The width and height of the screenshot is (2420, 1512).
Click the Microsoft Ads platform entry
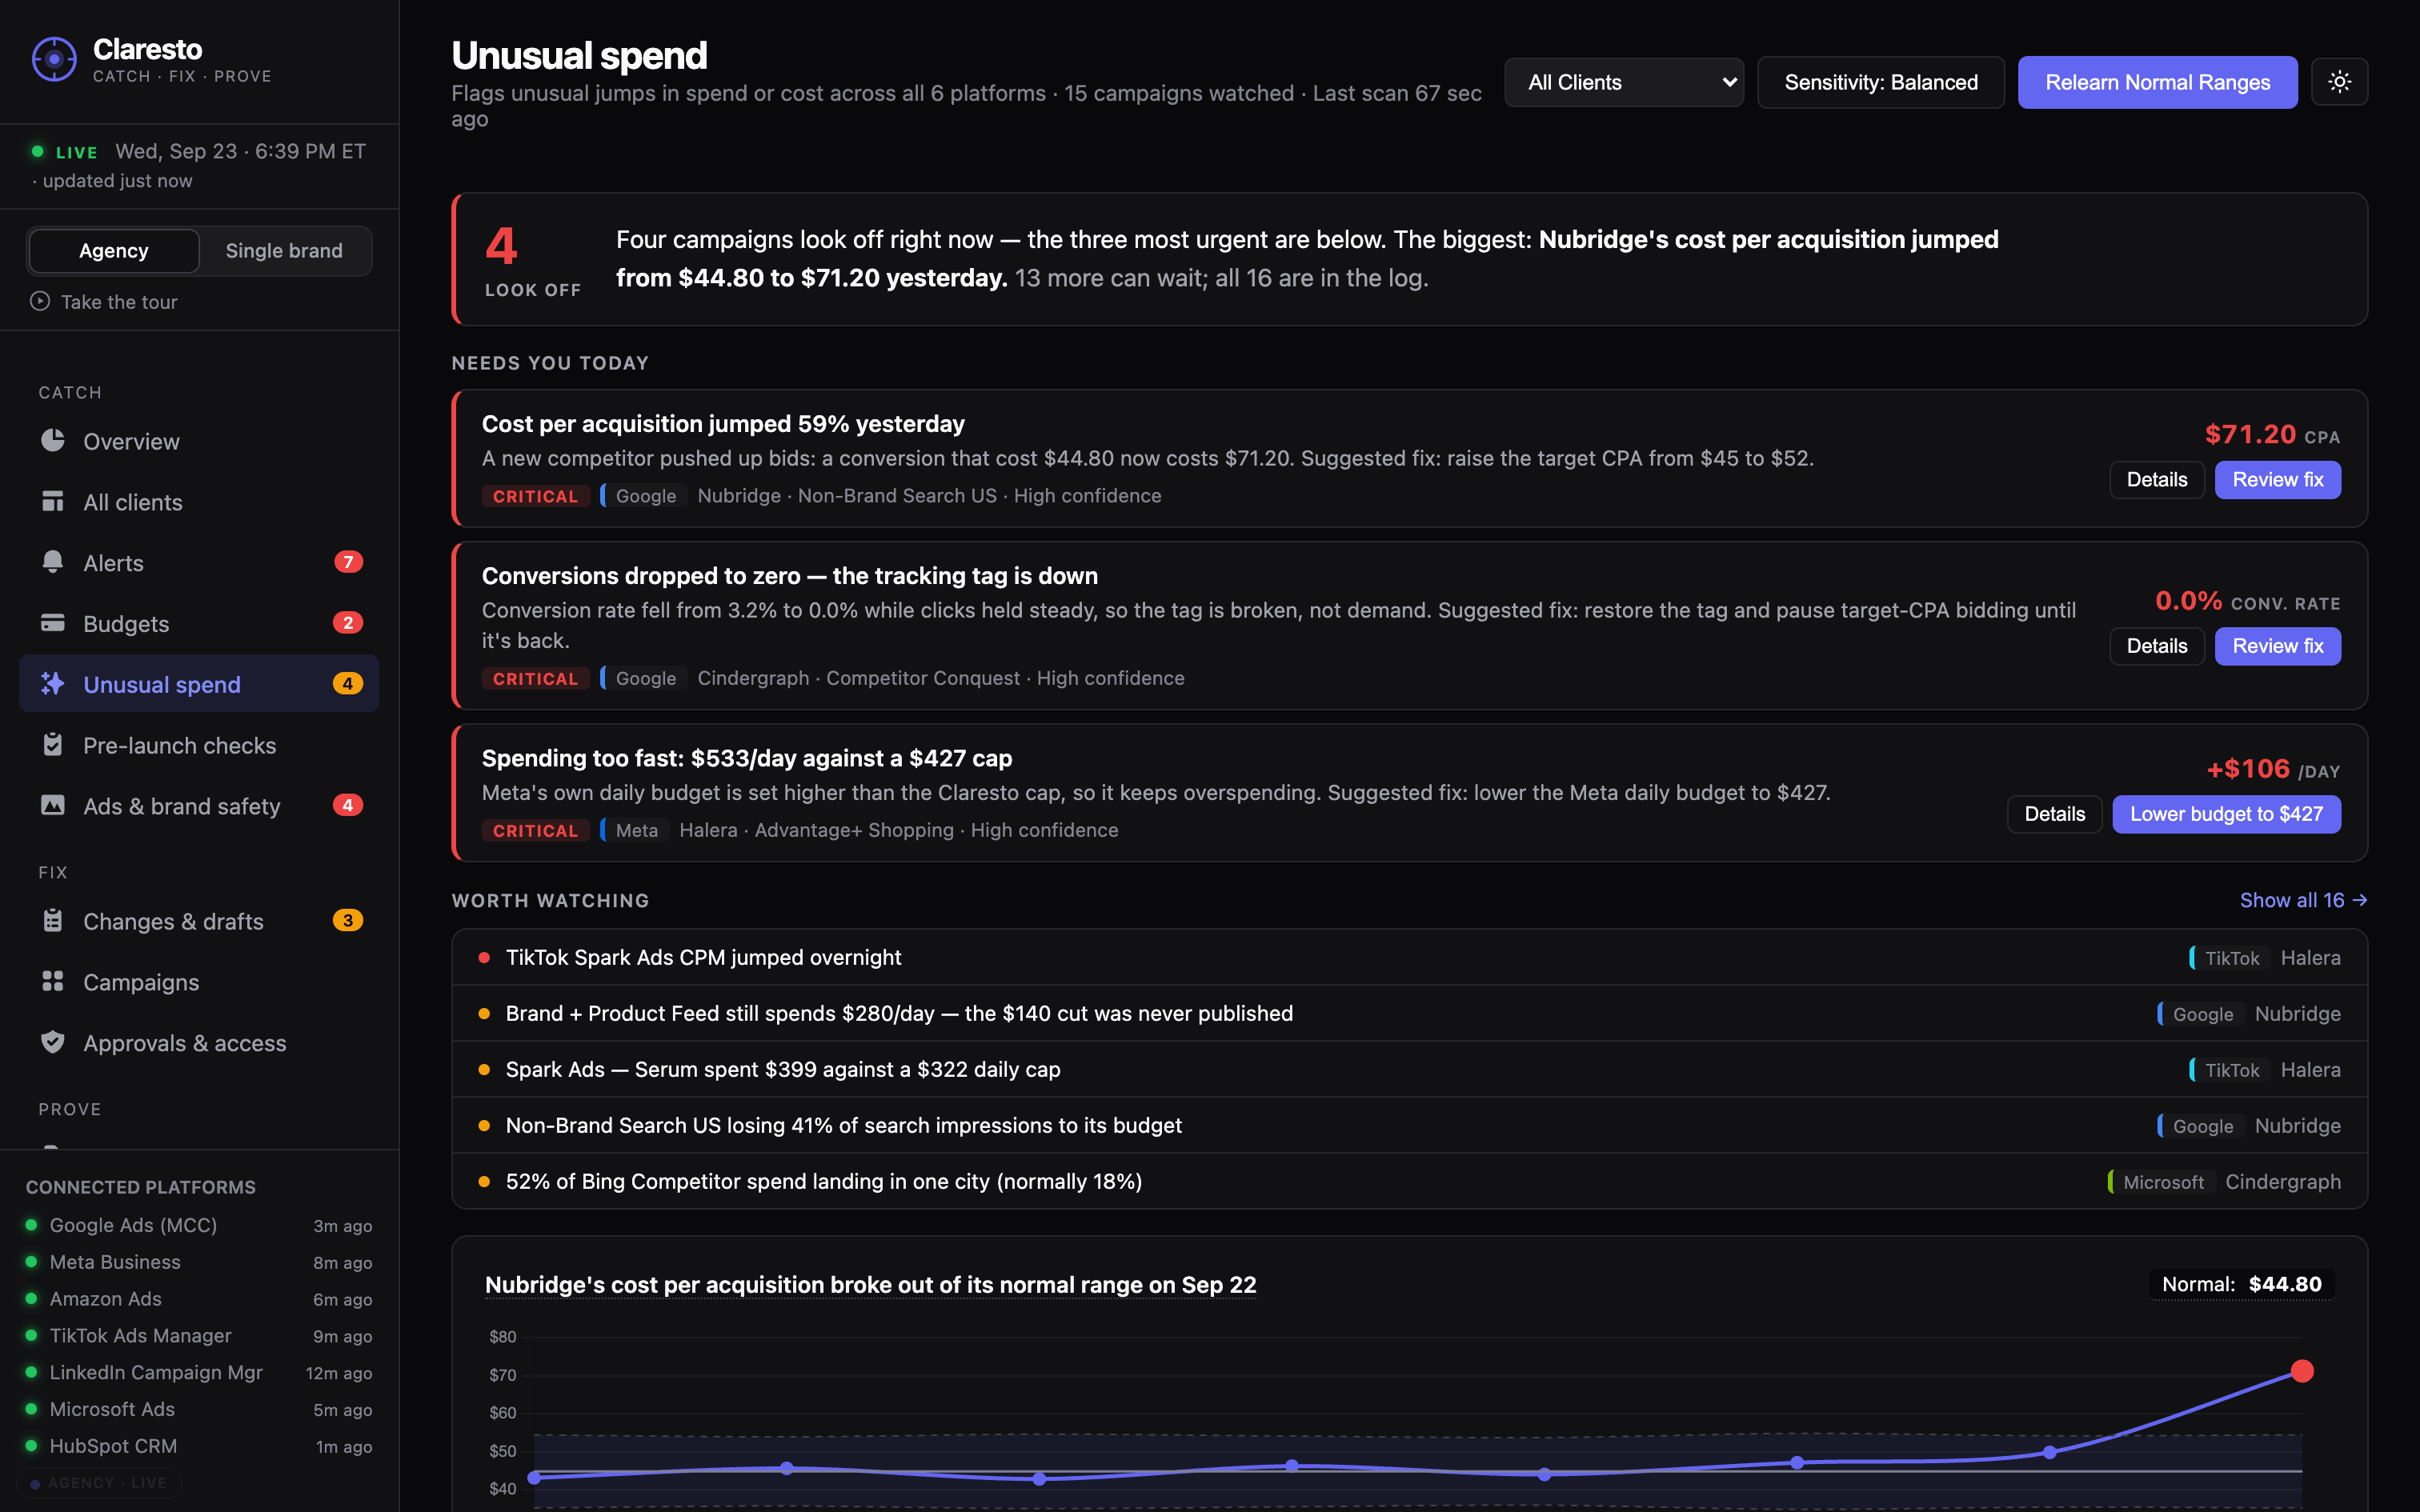click(199, 1409)
